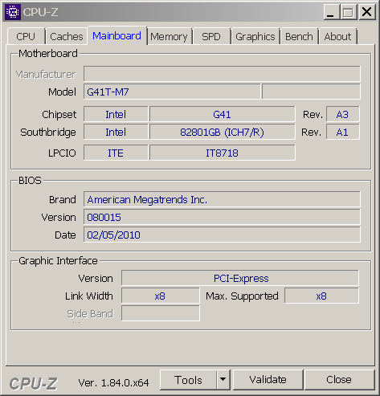Click the LPCIO vendor ITE

(x=116, y=153)
